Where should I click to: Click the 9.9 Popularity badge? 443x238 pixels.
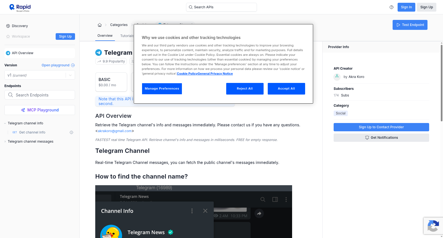111,61
